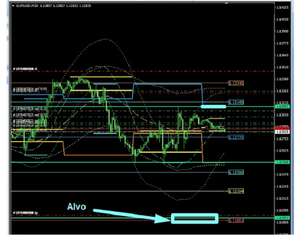
Task: Click the green 1.12500 level tag
Action: coord(281,162)
